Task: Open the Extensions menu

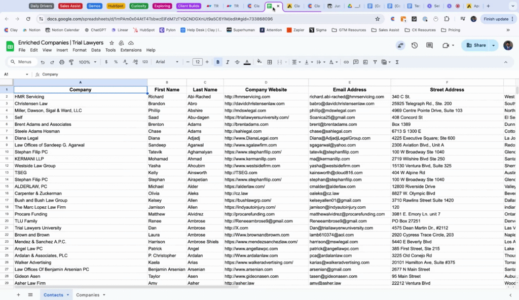Action: point(131,50)
